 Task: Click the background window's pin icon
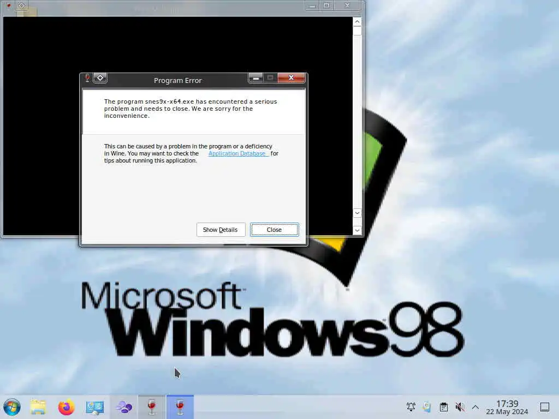point(21,5)
